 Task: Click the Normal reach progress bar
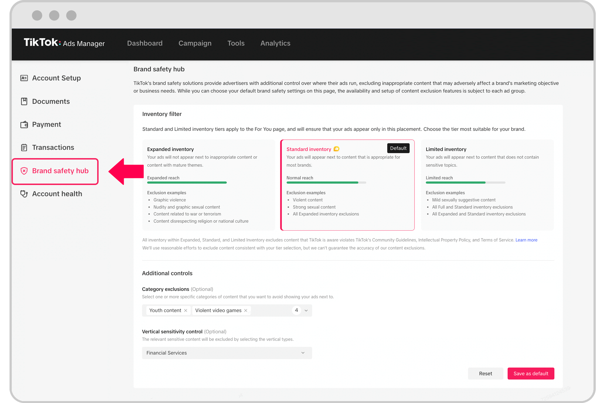coord(326,182)
